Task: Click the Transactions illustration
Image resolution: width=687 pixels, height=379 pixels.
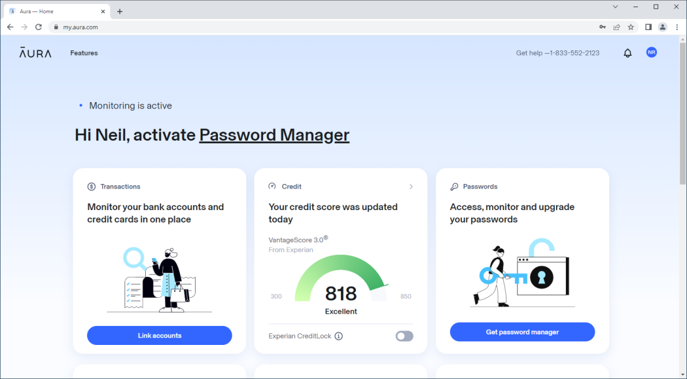Action: [160, 280]
